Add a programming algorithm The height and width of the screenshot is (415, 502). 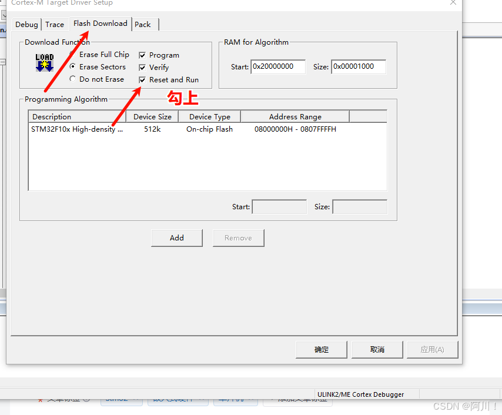click(177, 238)
